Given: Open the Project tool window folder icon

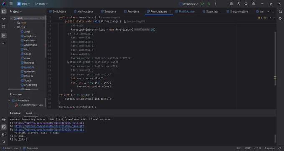Looking at the screenshot, I should coord(4,11).
